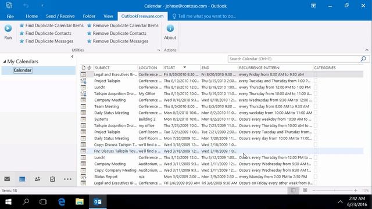The image size is (372, 209).
Task: Click the Search Calendar field
Action: tap(294, 59)
